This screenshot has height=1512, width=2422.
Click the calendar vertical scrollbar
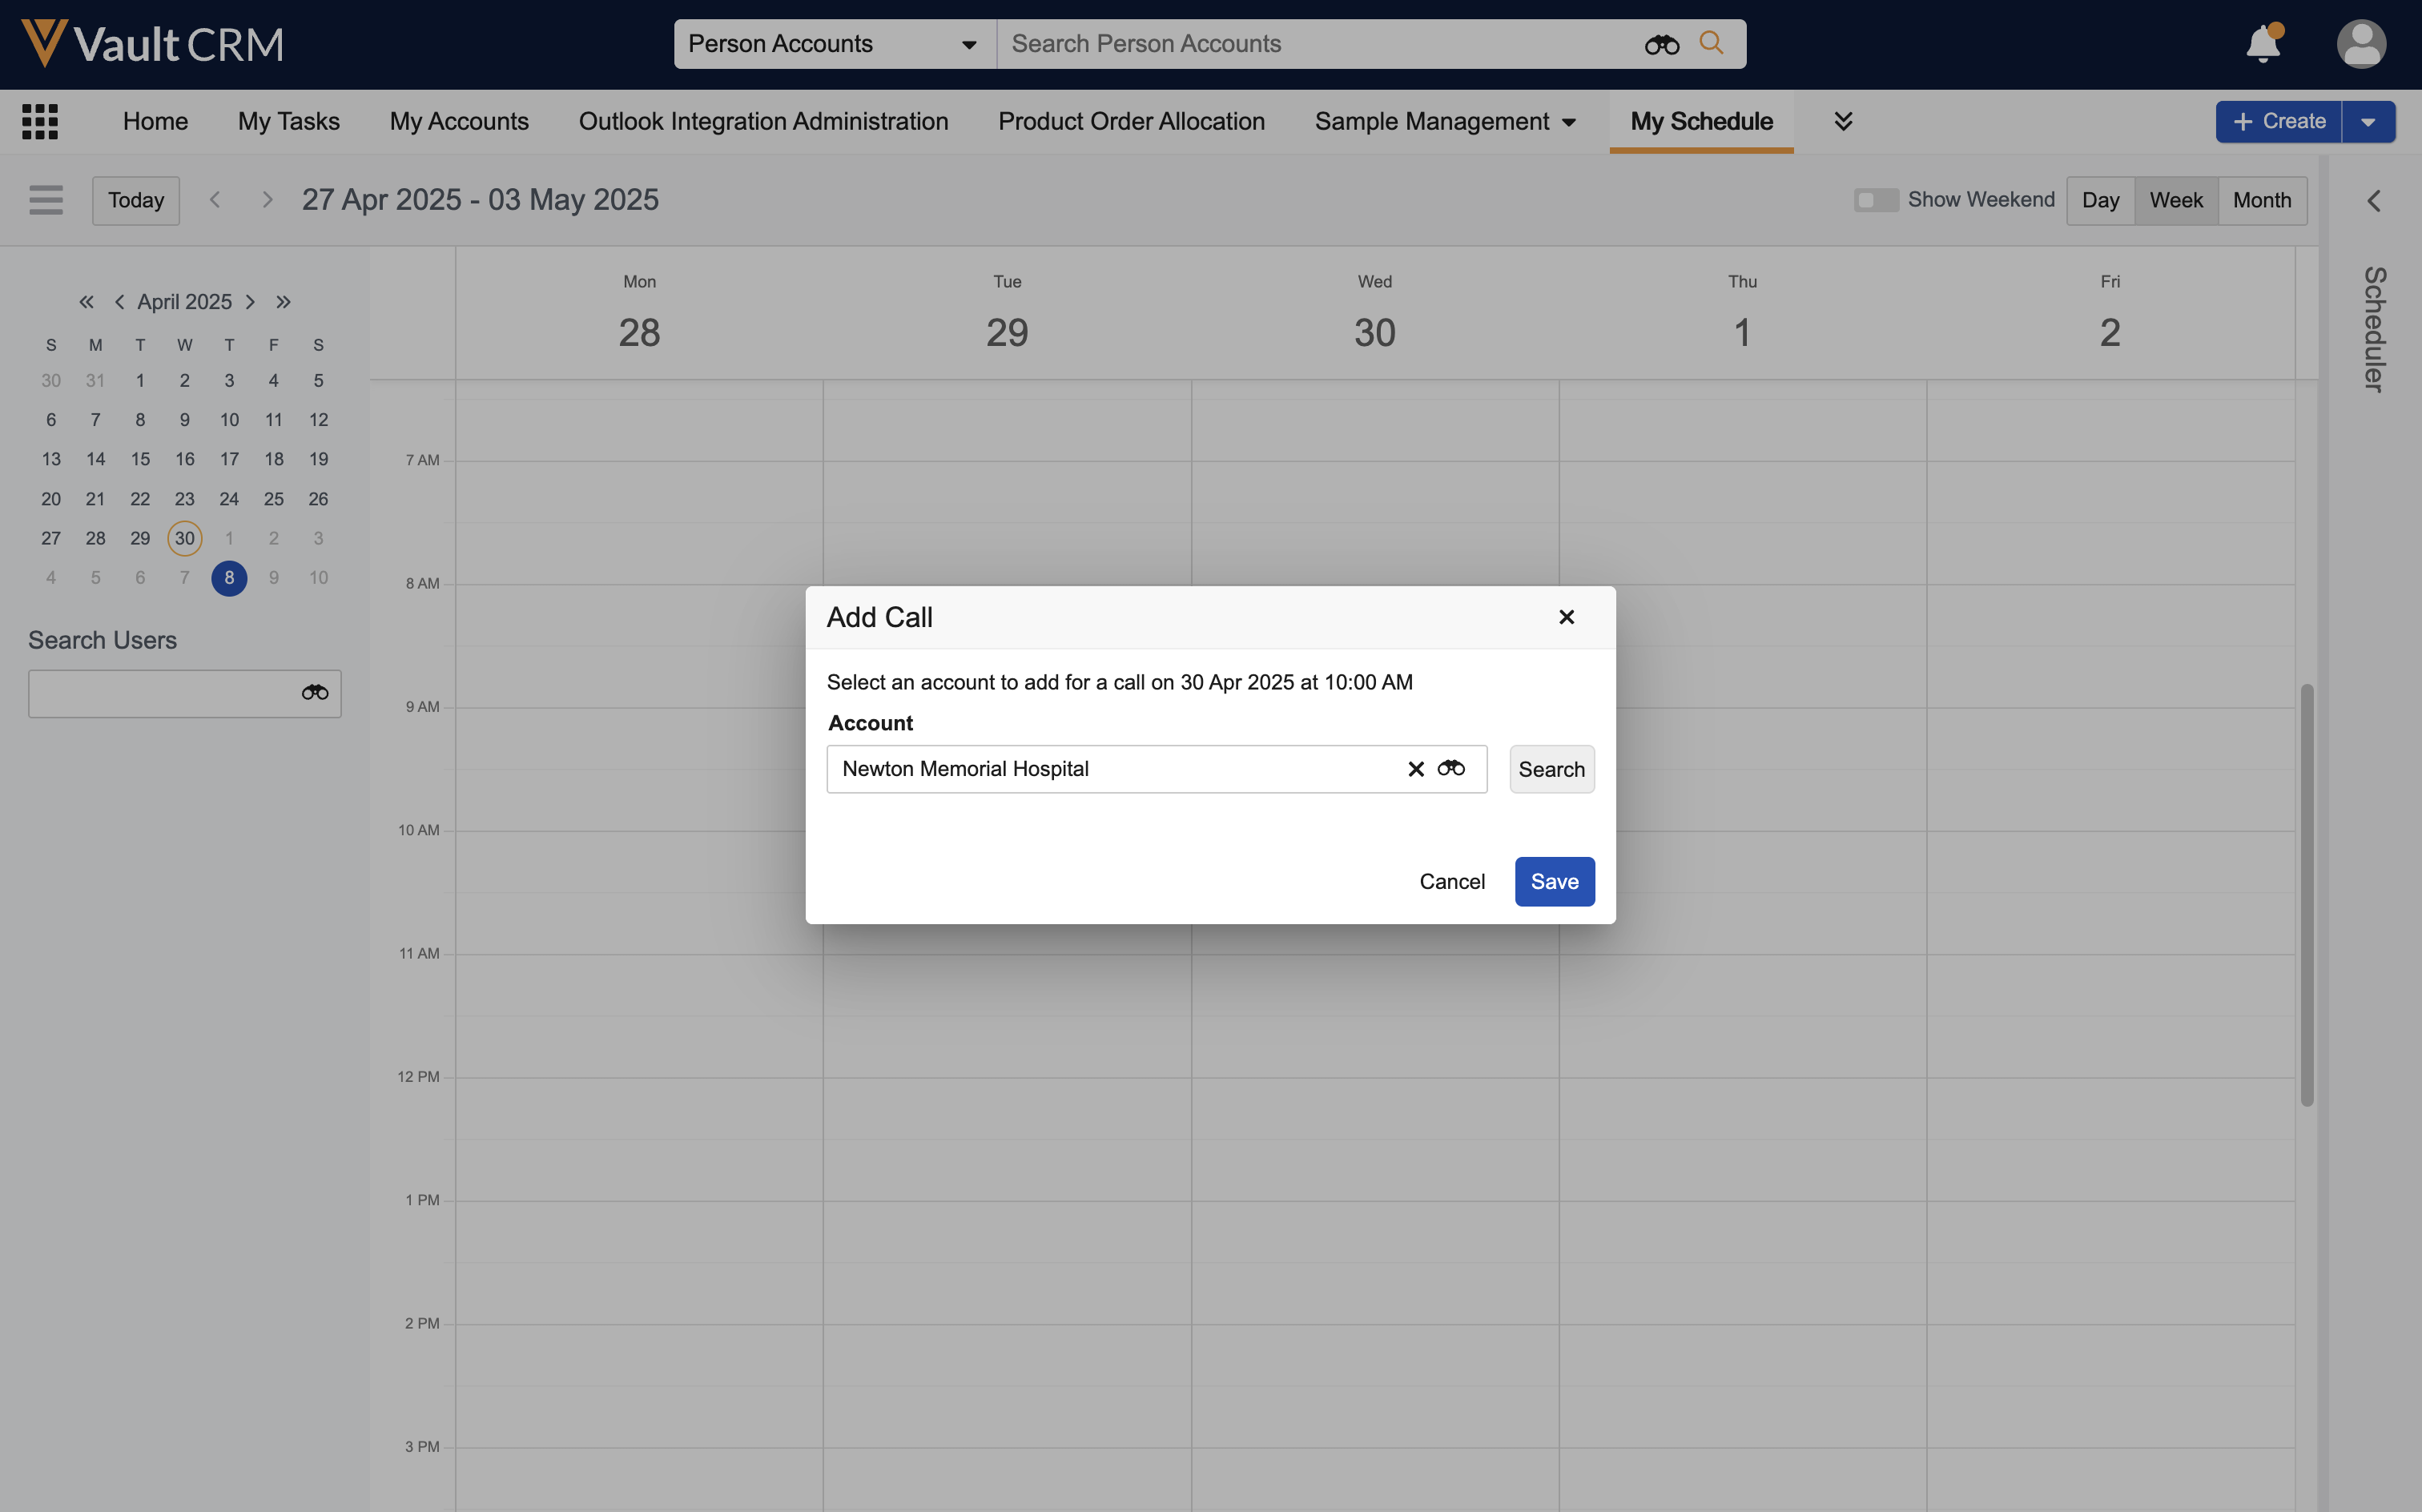(2306, 894)
